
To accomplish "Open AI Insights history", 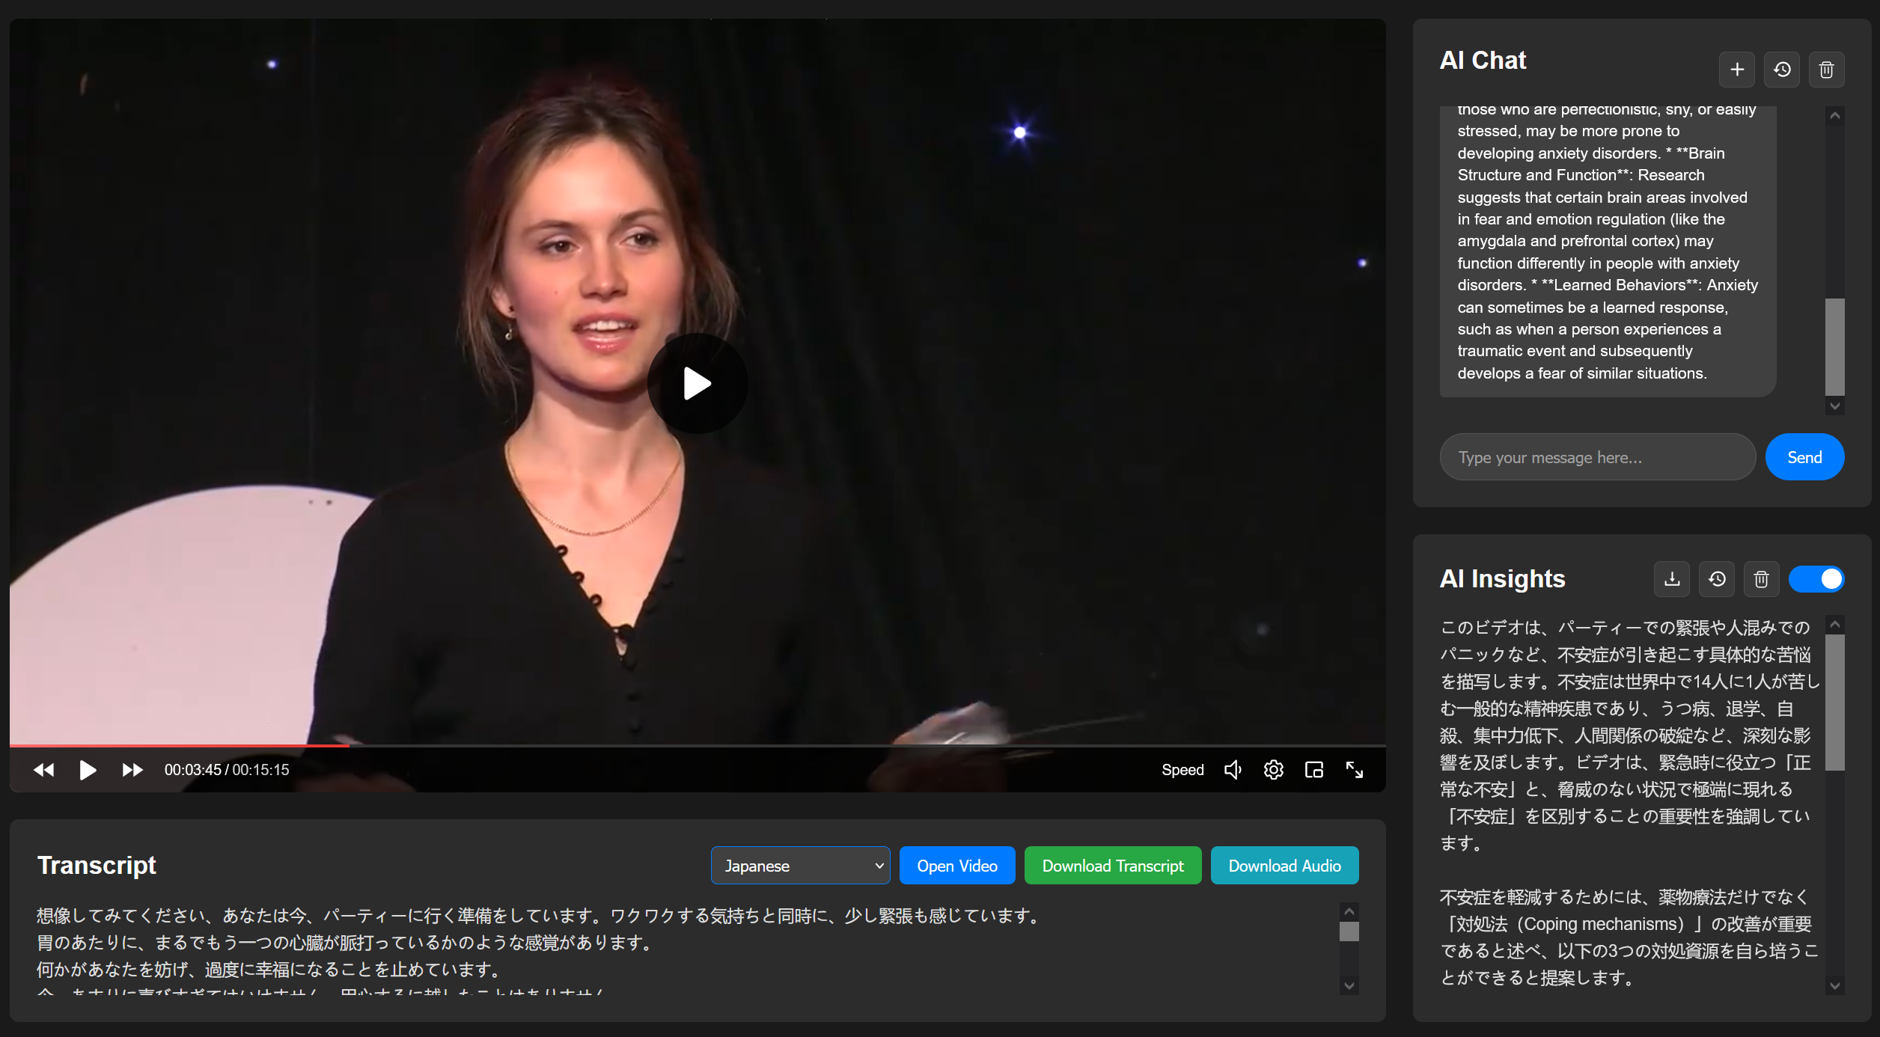I will [x=1716, y=578].
